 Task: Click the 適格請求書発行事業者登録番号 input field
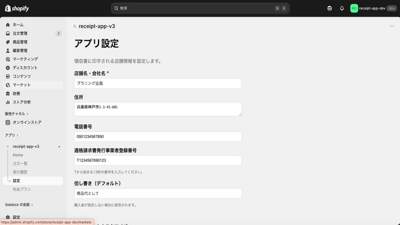click(x=158, y=160)
